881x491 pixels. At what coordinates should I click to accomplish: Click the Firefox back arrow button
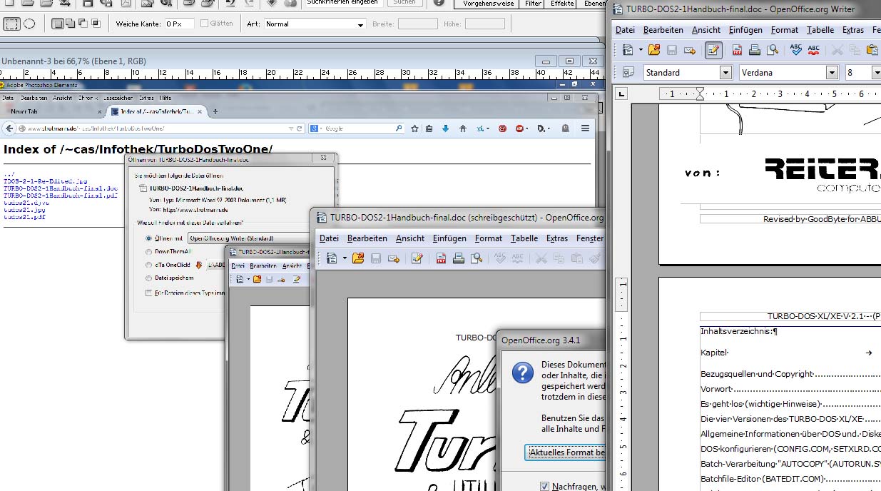pyautogui.click(x=9, y=128)
